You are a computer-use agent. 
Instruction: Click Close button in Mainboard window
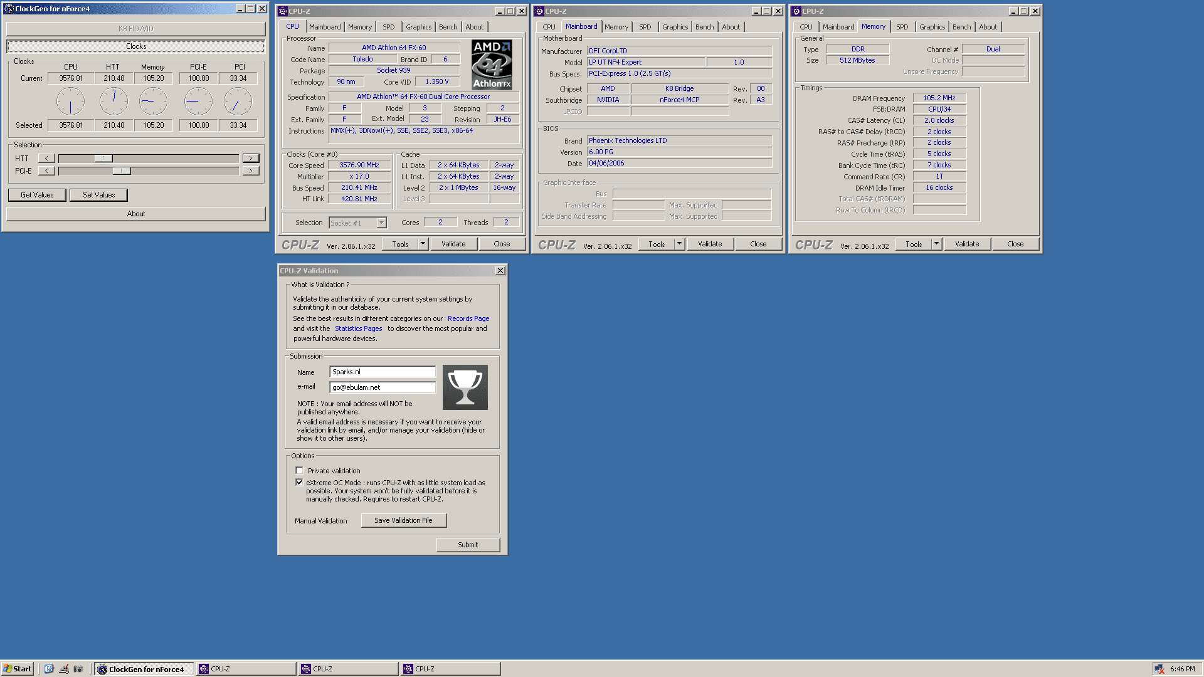[758, 244]
